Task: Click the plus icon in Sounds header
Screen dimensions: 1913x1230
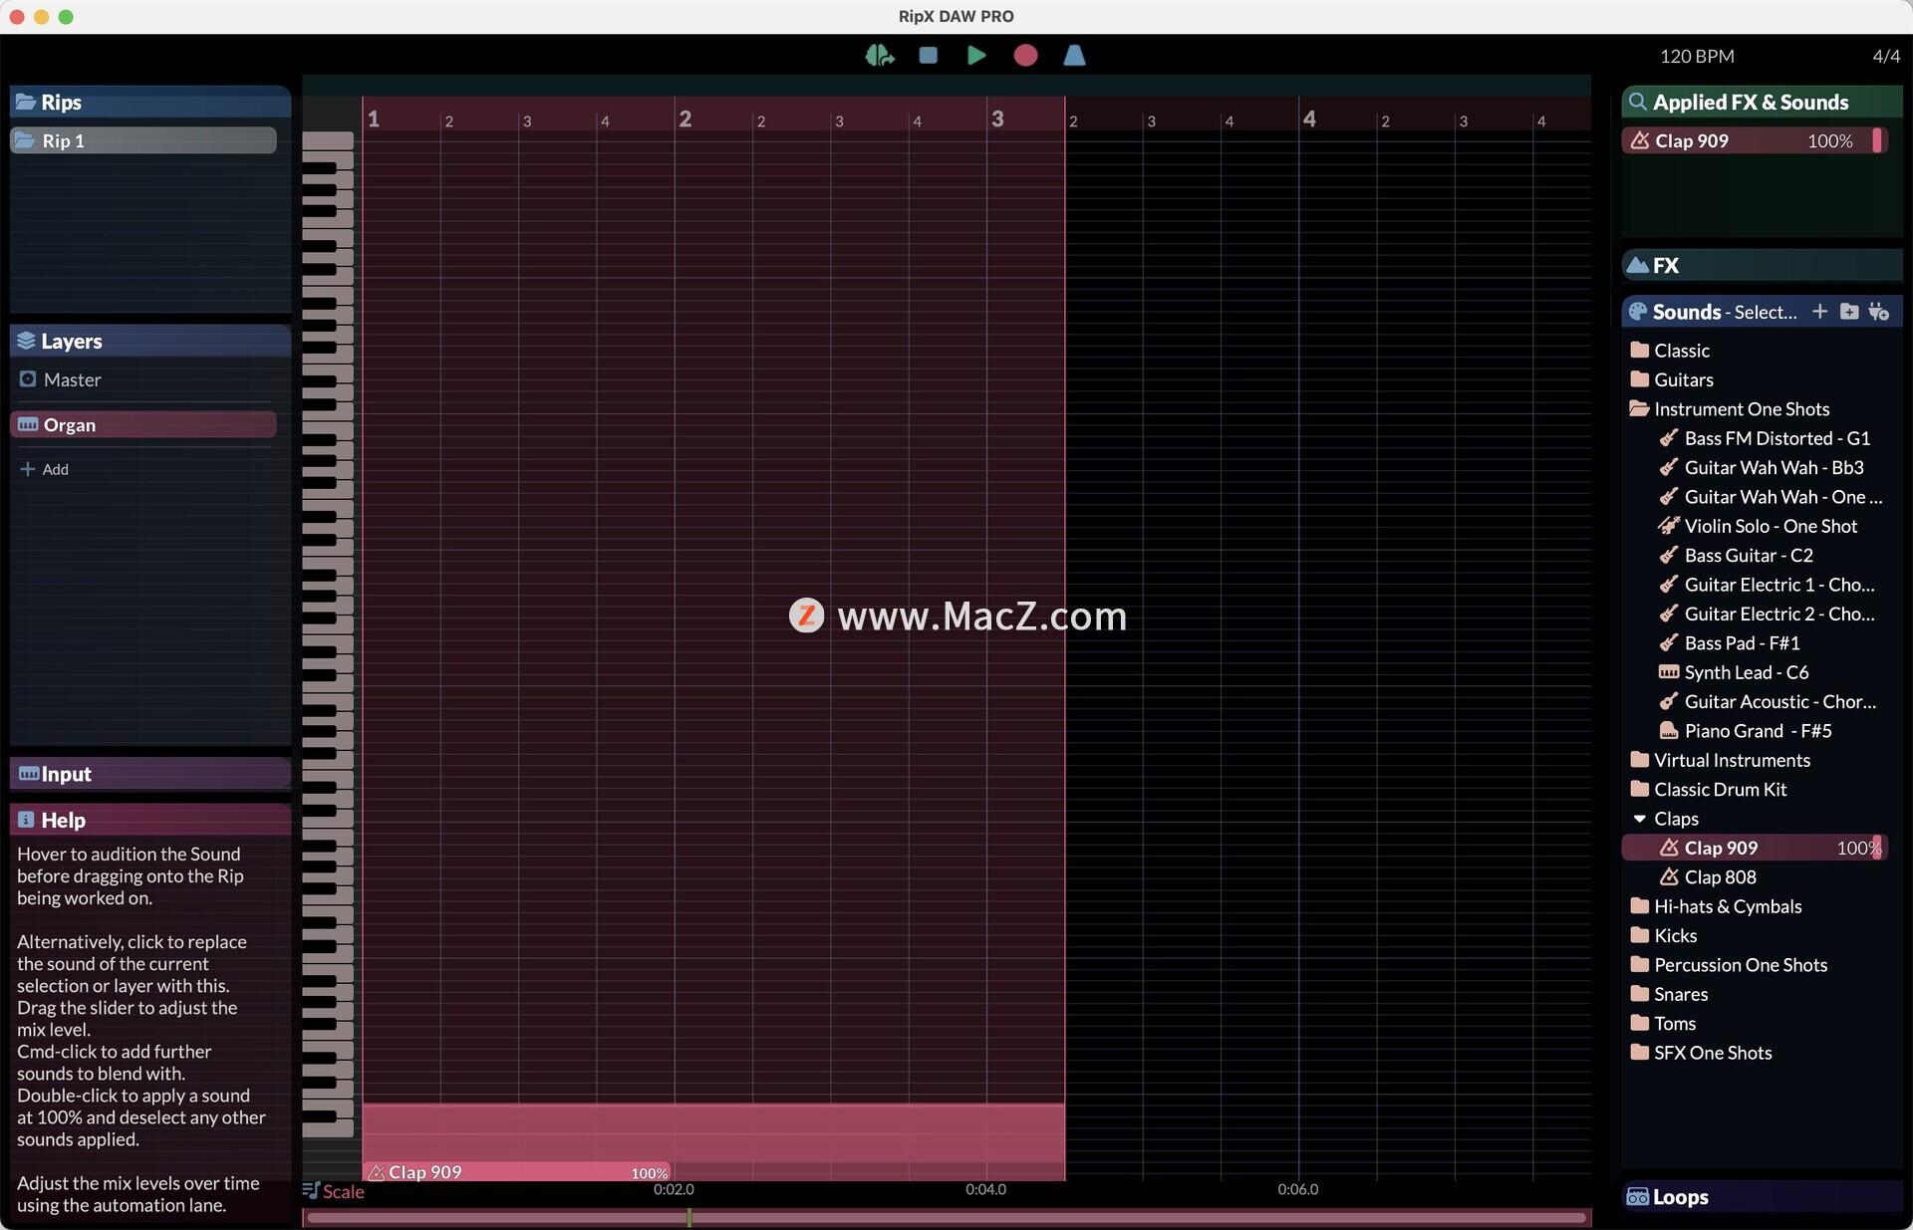Action: (1819, 312)
